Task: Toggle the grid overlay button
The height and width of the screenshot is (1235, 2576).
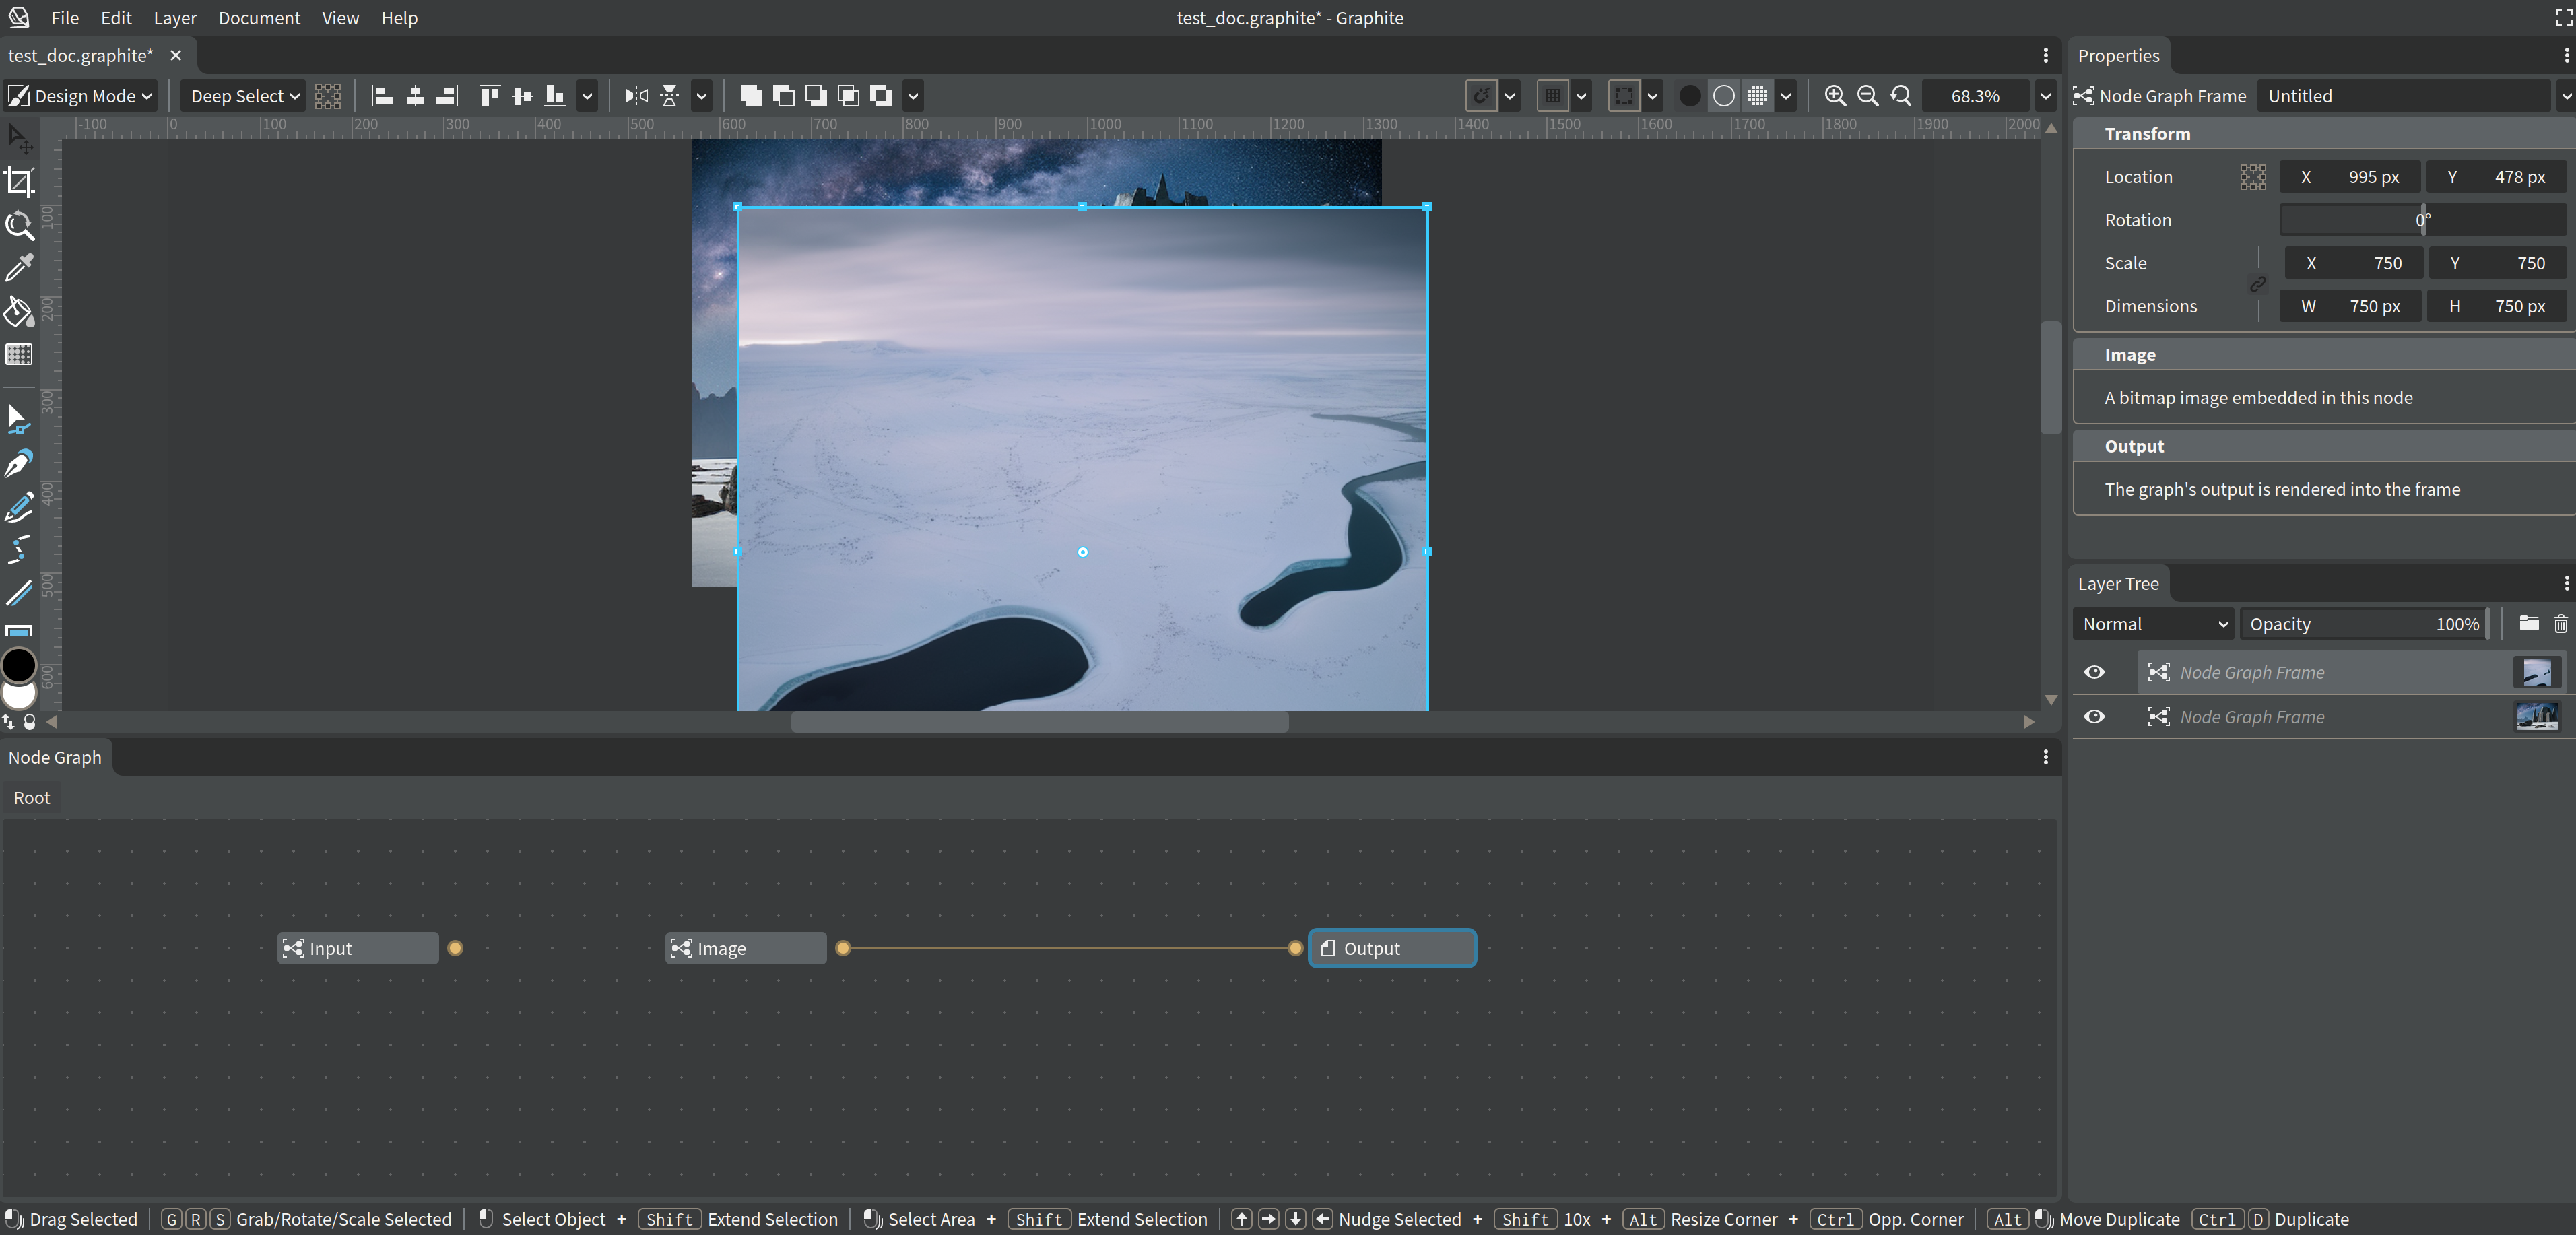Action: point(1757,96)
